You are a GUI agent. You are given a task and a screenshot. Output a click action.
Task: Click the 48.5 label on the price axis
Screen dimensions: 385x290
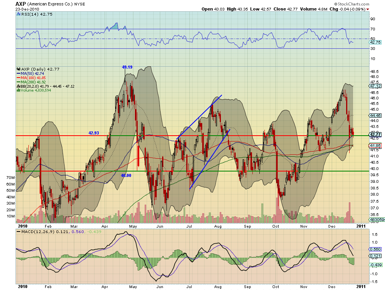tap(374, 72)
